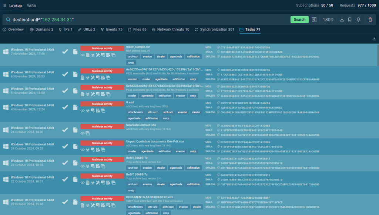Click the destinationIP search query field
Viewport: 379px width, 215px height.
148,20
